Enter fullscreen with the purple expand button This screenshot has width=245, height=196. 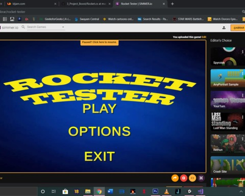pyautogui.click(x=201, y=178)
